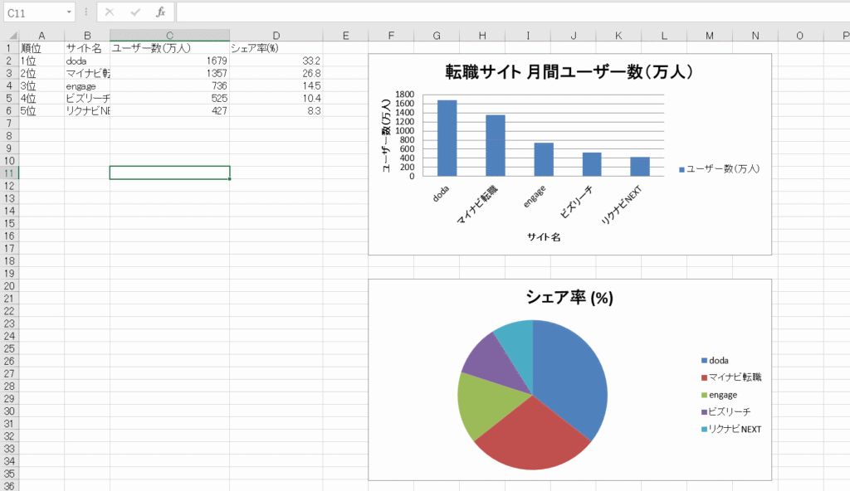Select column C header

(169, 36)
